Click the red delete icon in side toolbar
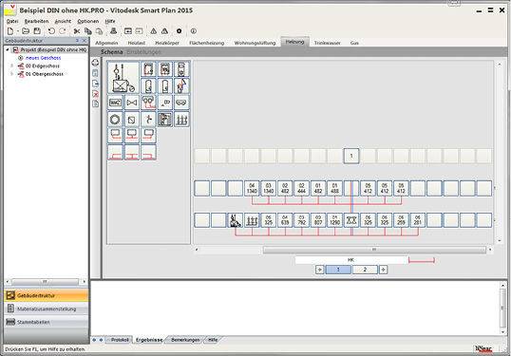511x356 pixels. 96,94
